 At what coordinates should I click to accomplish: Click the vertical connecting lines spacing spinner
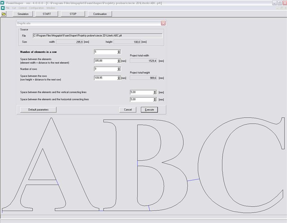(x=155, y=92)
